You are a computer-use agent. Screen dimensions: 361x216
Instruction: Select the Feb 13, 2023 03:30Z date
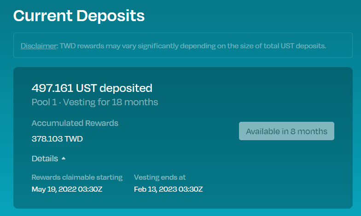tap(169, 189)
